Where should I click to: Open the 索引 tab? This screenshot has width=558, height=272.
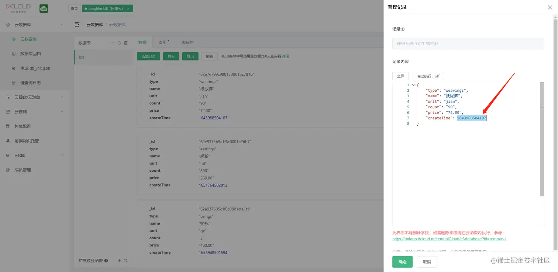pos(163,42)
